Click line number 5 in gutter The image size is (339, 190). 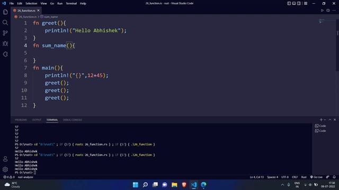point(25,53)
